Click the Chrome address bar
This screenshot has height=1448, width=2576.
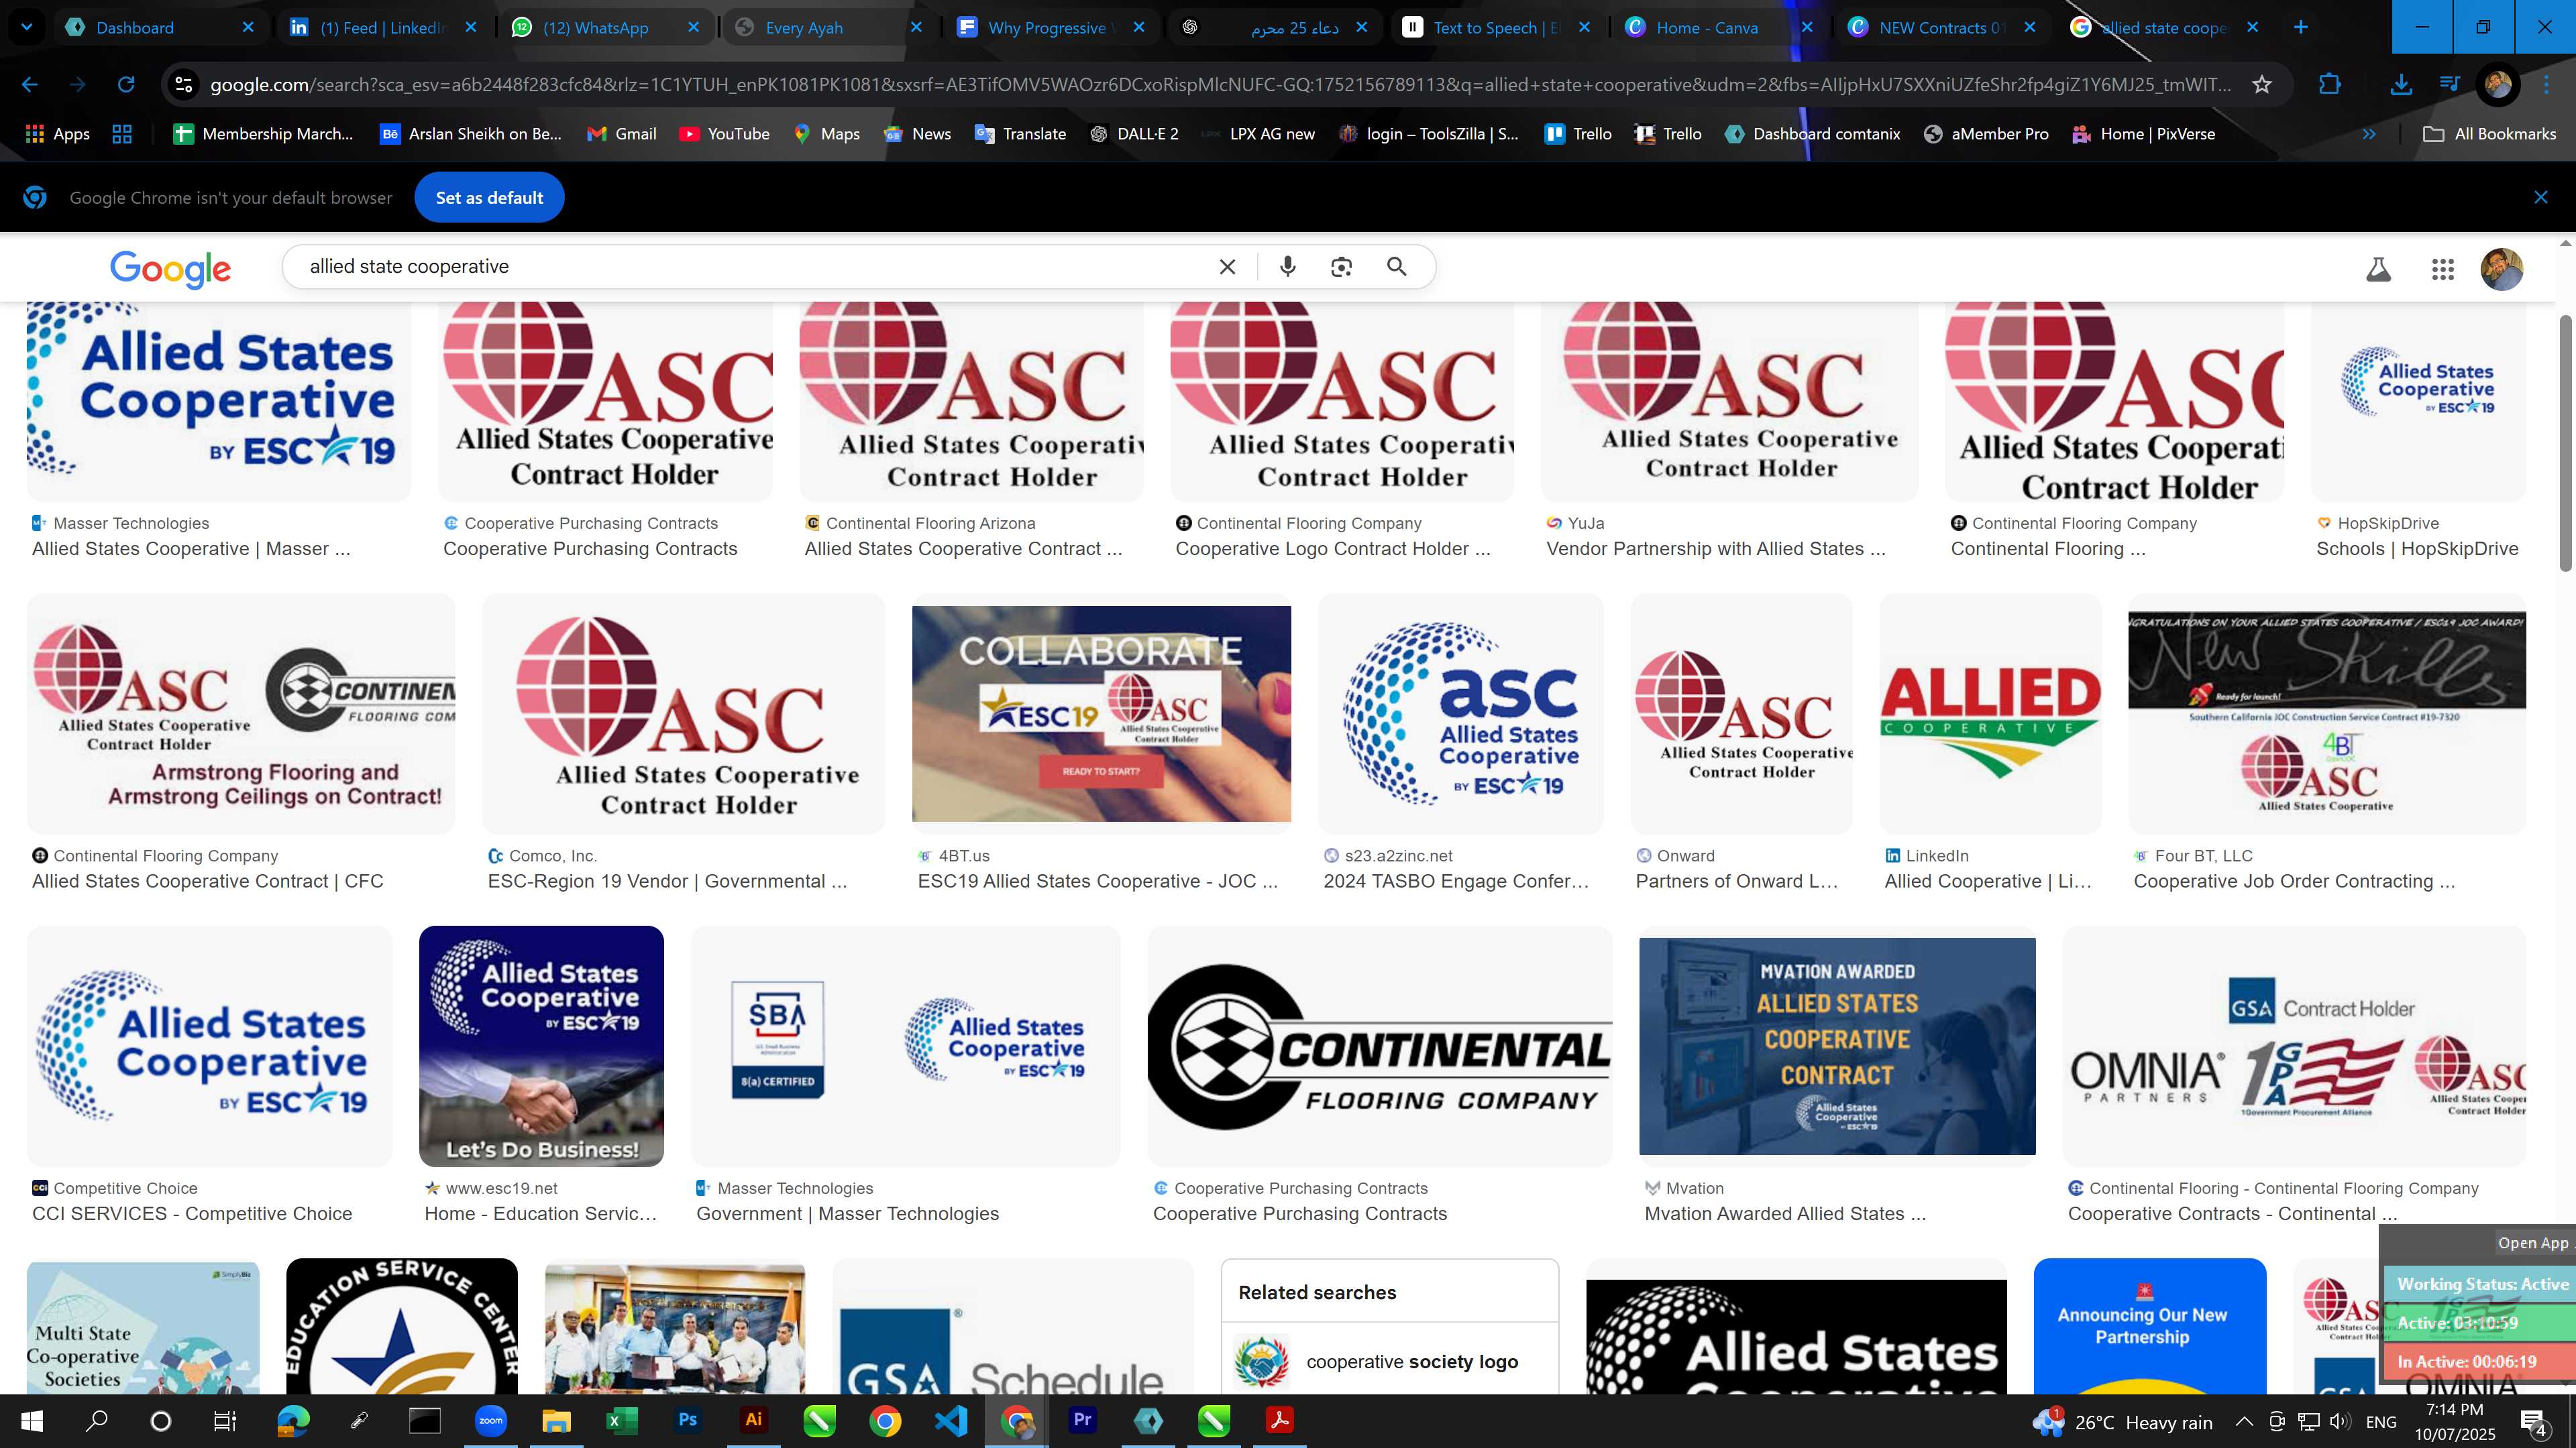point(1220,85)
